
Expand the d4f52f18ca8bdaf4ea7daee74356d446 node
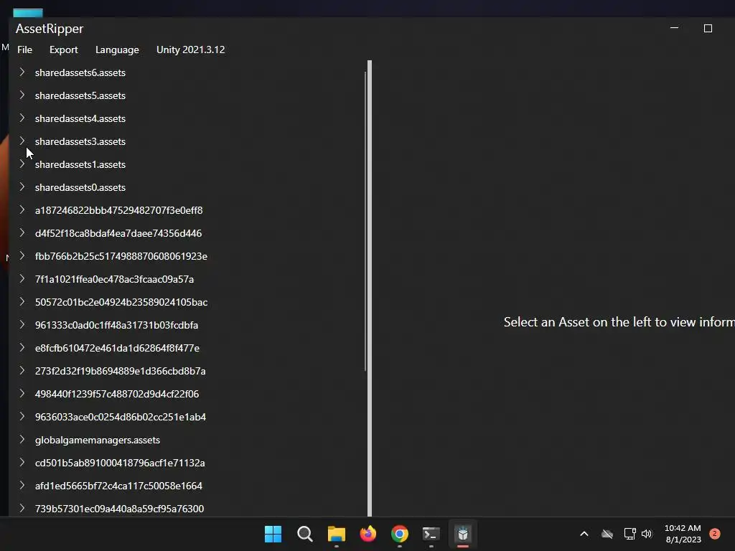(22, 233)
